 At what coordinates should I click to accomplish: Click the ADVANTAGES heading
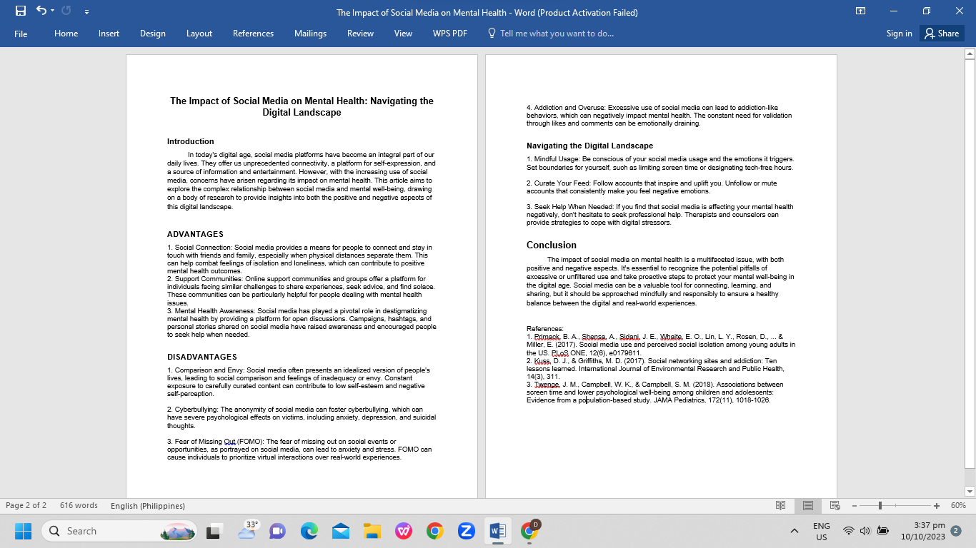click(195, 234)
